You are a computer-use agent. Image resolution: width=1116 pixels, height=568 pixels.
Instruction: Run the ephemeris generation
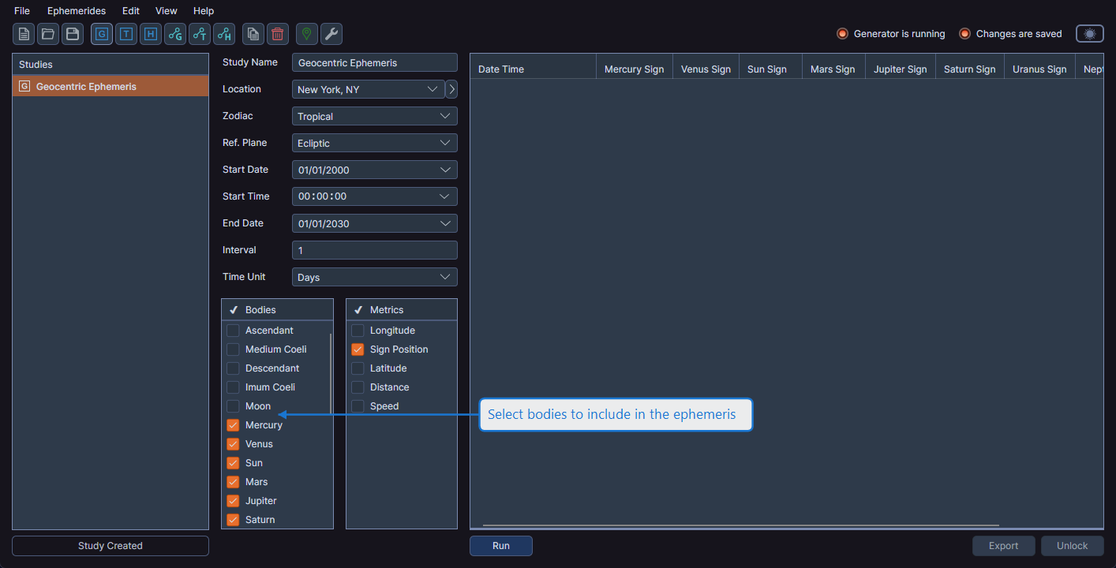(x=500, y=545)
